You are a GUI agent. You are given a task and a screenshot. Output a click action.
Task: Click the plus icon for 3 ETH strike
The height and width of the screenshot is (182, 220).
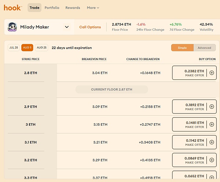click(212, 125)
